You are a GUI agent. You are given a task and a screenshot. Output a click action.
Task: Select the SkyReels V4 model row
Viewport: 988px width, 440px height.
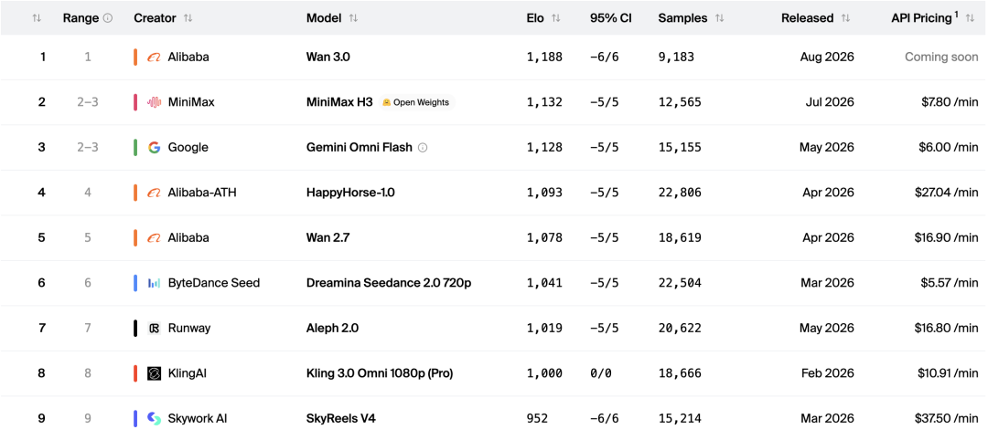point(494,419)
